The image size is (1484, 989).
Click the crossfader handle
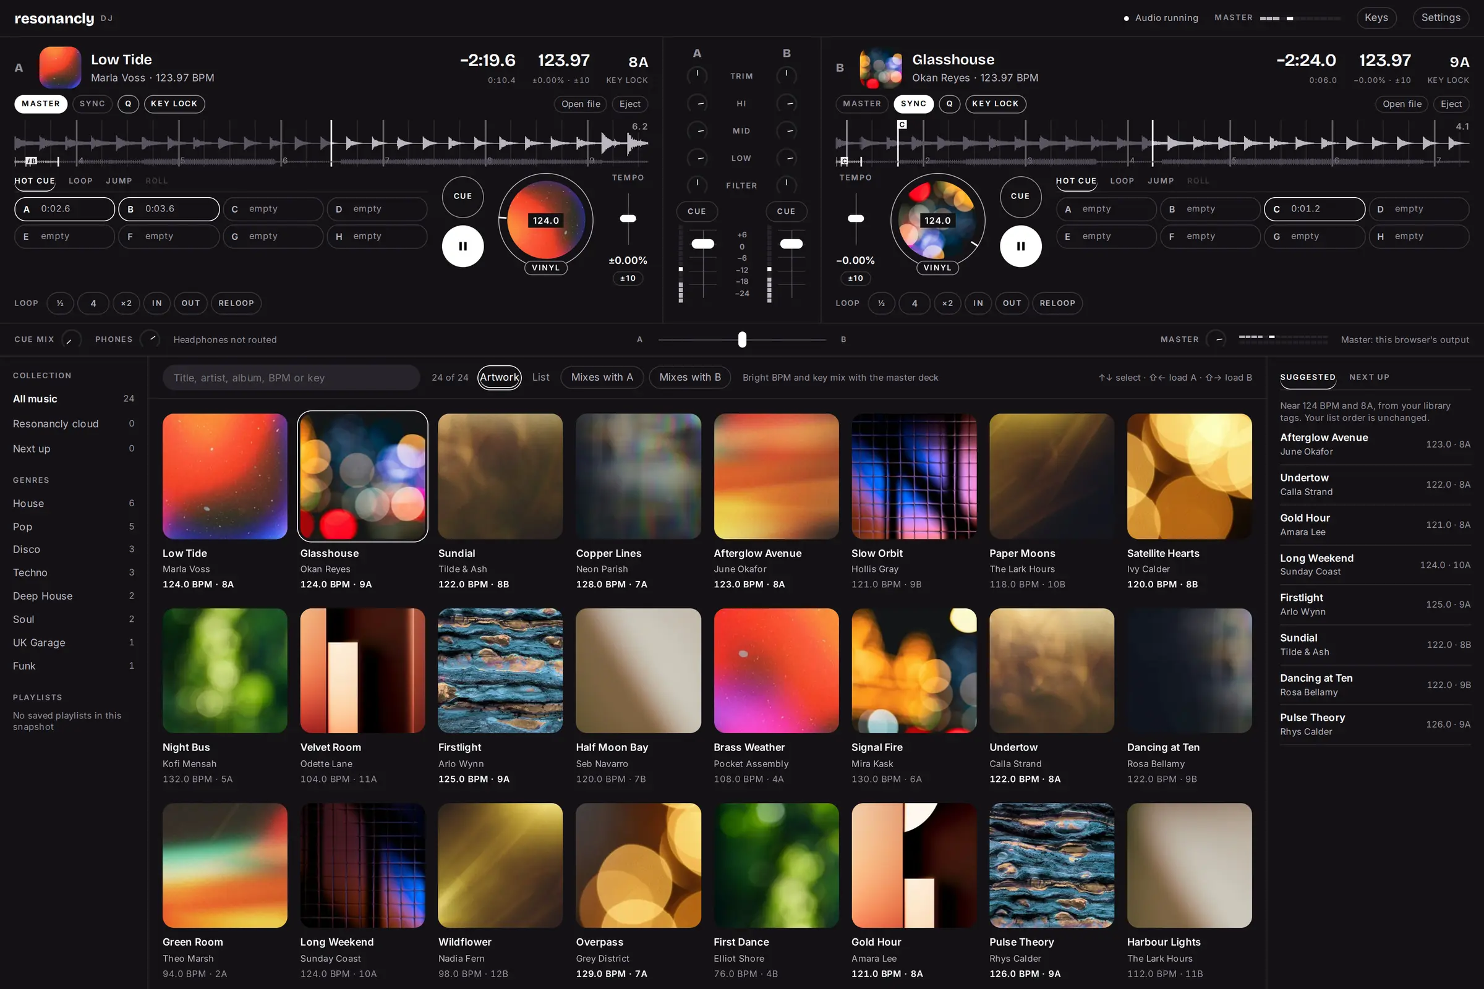coord(742,339)
